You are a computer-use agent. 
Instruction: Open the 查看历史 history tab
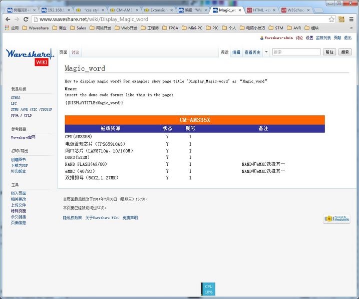point(252,52)
